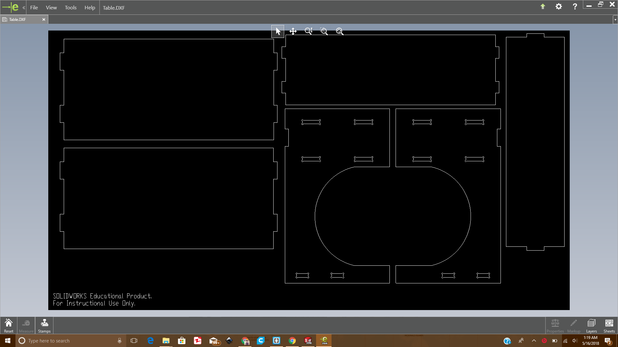
Task: Show hidden system tray icons
Action: click(534, 341)
